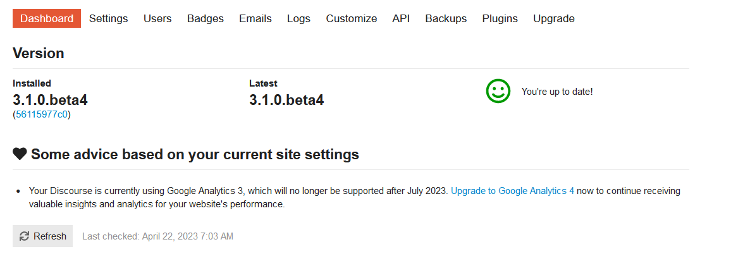Go to the Users tab

coord(157,18)
